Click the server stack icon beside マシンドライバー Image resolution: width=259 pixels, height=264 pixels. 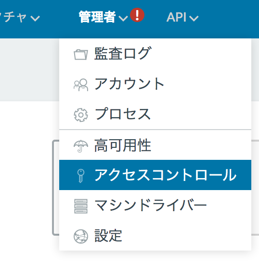point(81,206)
